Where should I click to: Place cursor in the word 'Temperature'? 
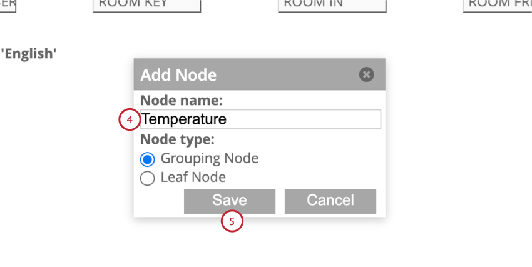coord(184,119)
